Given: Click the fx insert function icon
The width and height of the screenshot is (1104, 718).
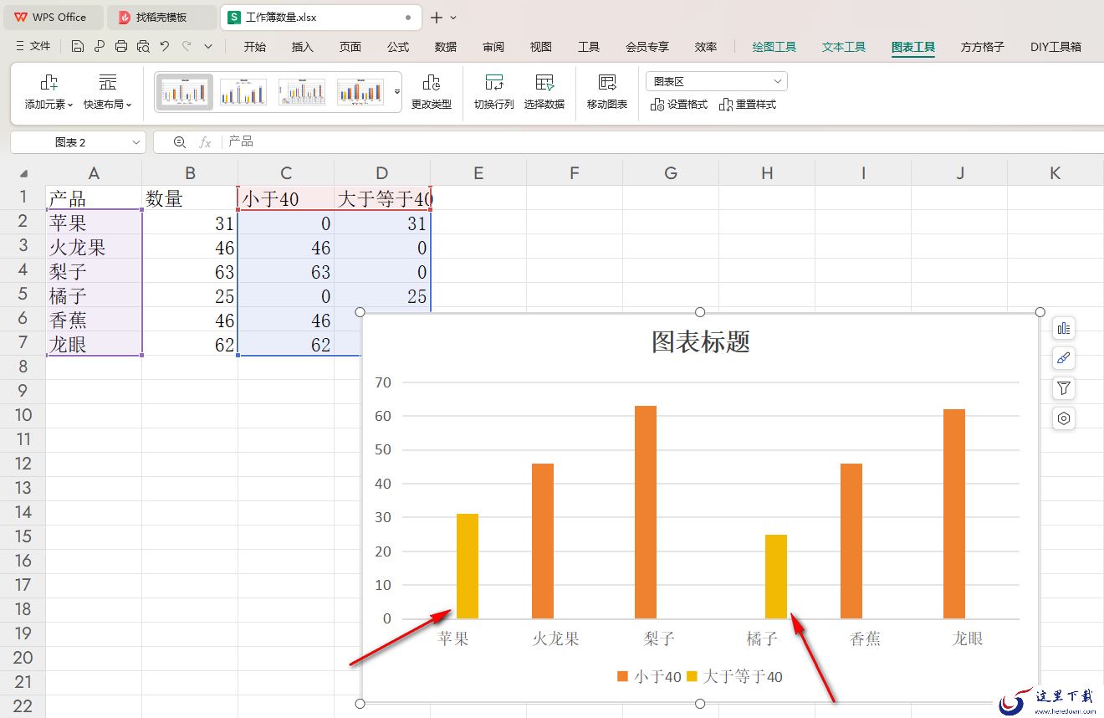Looking at the screenshot, I should 205,142.
